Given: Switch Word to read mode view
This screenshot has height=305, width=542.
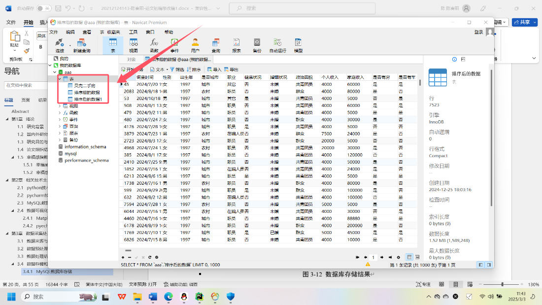Looking at the screenshot, I should pos(441,284).
